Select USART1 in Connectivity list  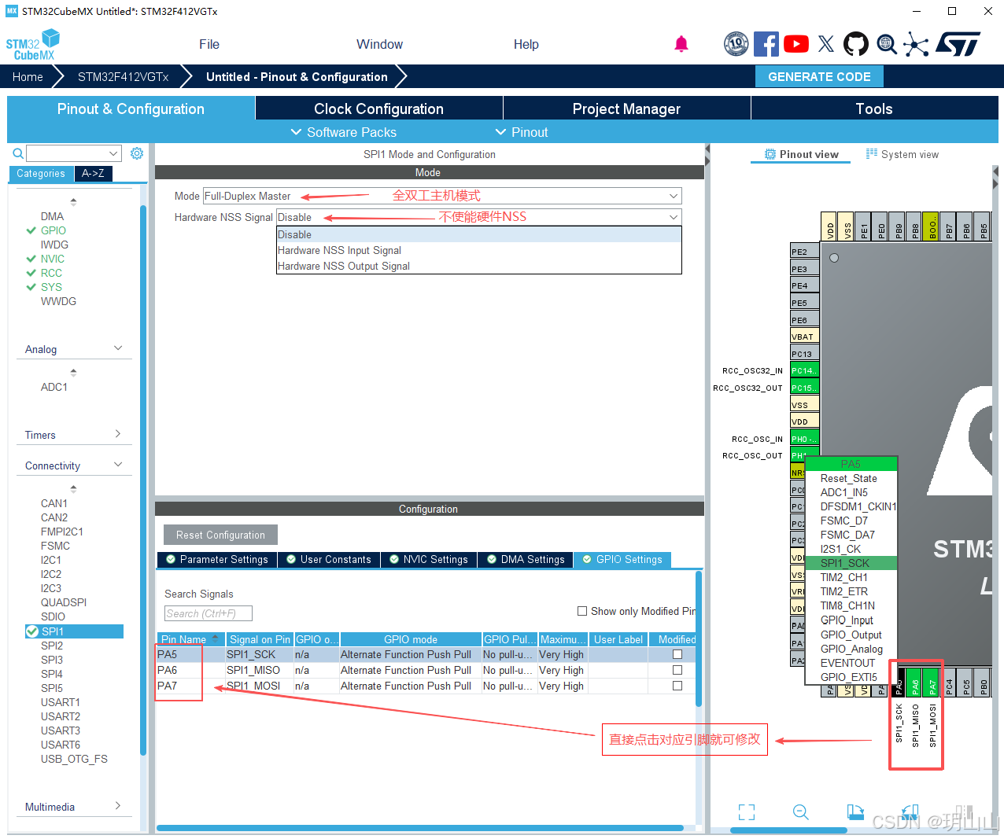pyautogui.click(x=61, y=702)
